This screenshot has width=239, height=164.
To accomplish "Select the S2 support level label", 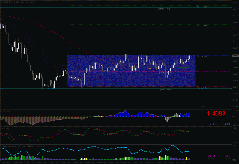I will (202, 107).
